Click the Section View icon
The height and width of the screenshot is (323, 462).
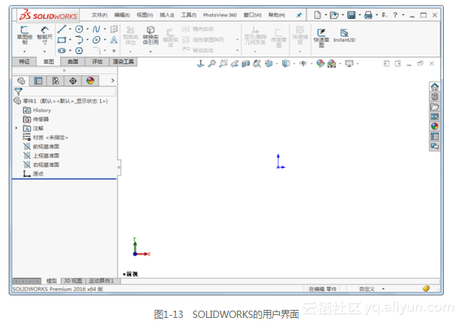pos(246,63)
